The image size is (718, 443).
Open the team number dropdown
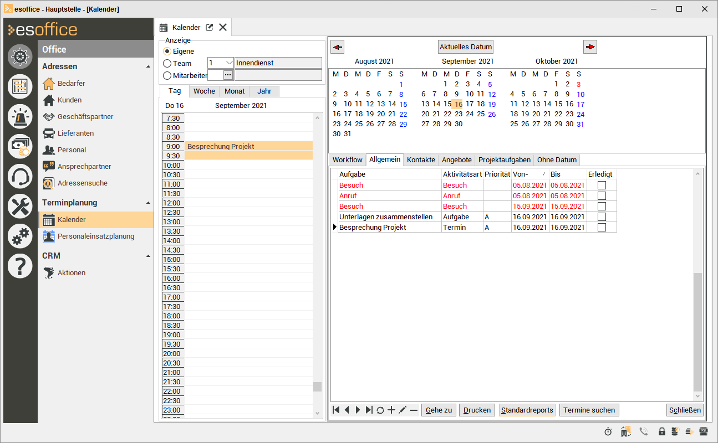pyautogui.click(x=228, y=63)
